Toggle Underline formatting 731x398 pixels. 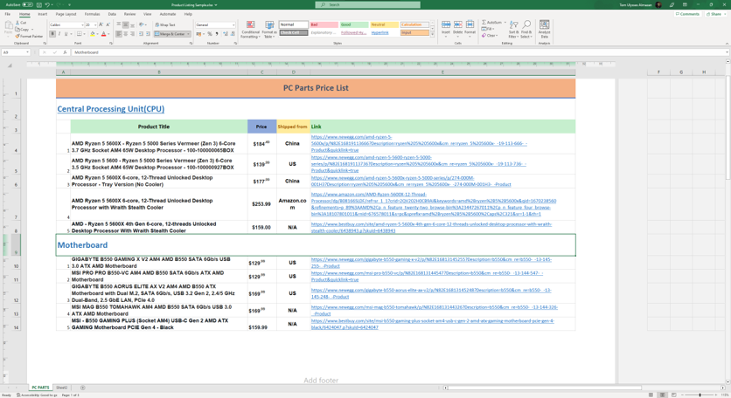(x=66, y=34)
